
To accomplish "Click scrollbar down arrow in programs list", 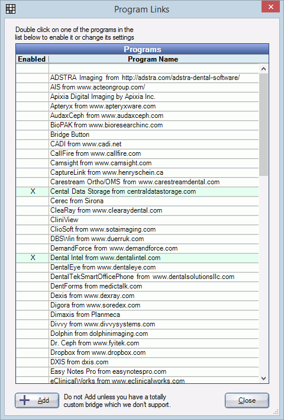I will pyautogui.click(x=264, y=379).
